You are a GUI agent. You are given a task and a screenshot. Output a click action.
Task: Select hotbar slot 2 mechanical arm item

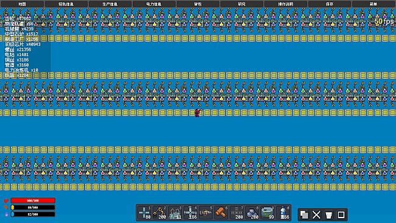click(x=160, y=213)
